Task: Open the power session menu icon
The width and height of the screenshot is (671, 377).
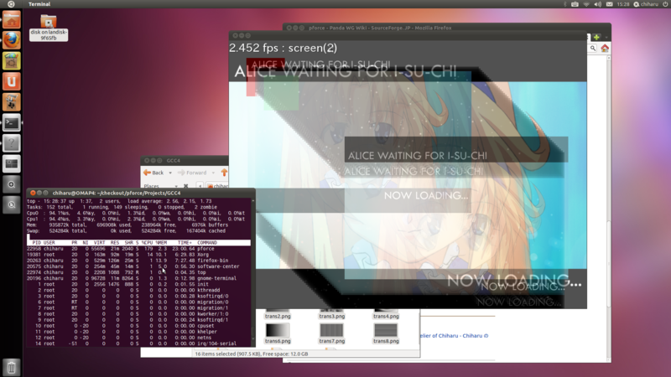Action: (665, 4)
